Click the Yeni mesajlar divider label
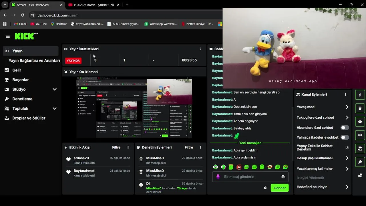Image resolution: width=366 pixels, height=206 pixels. click(250, 143)
